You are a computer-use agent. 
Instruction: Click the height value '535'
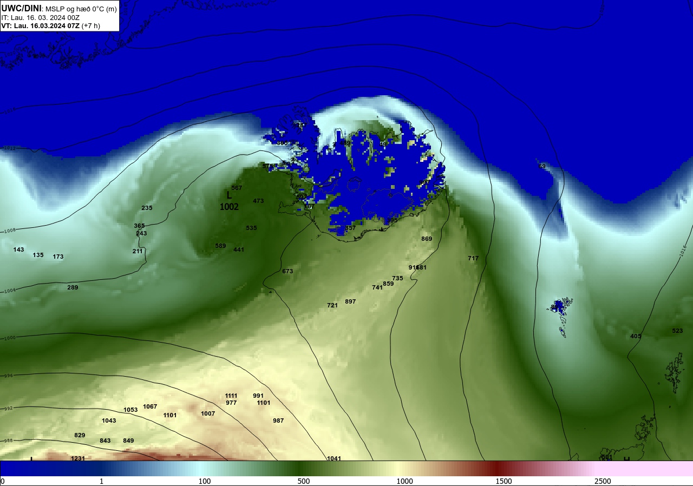pos(251,228)
